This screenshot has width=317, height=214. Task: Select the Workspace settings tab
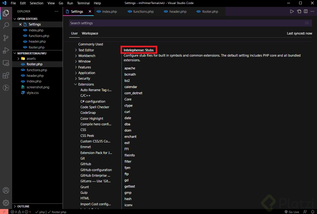click(x=90, y=33)
